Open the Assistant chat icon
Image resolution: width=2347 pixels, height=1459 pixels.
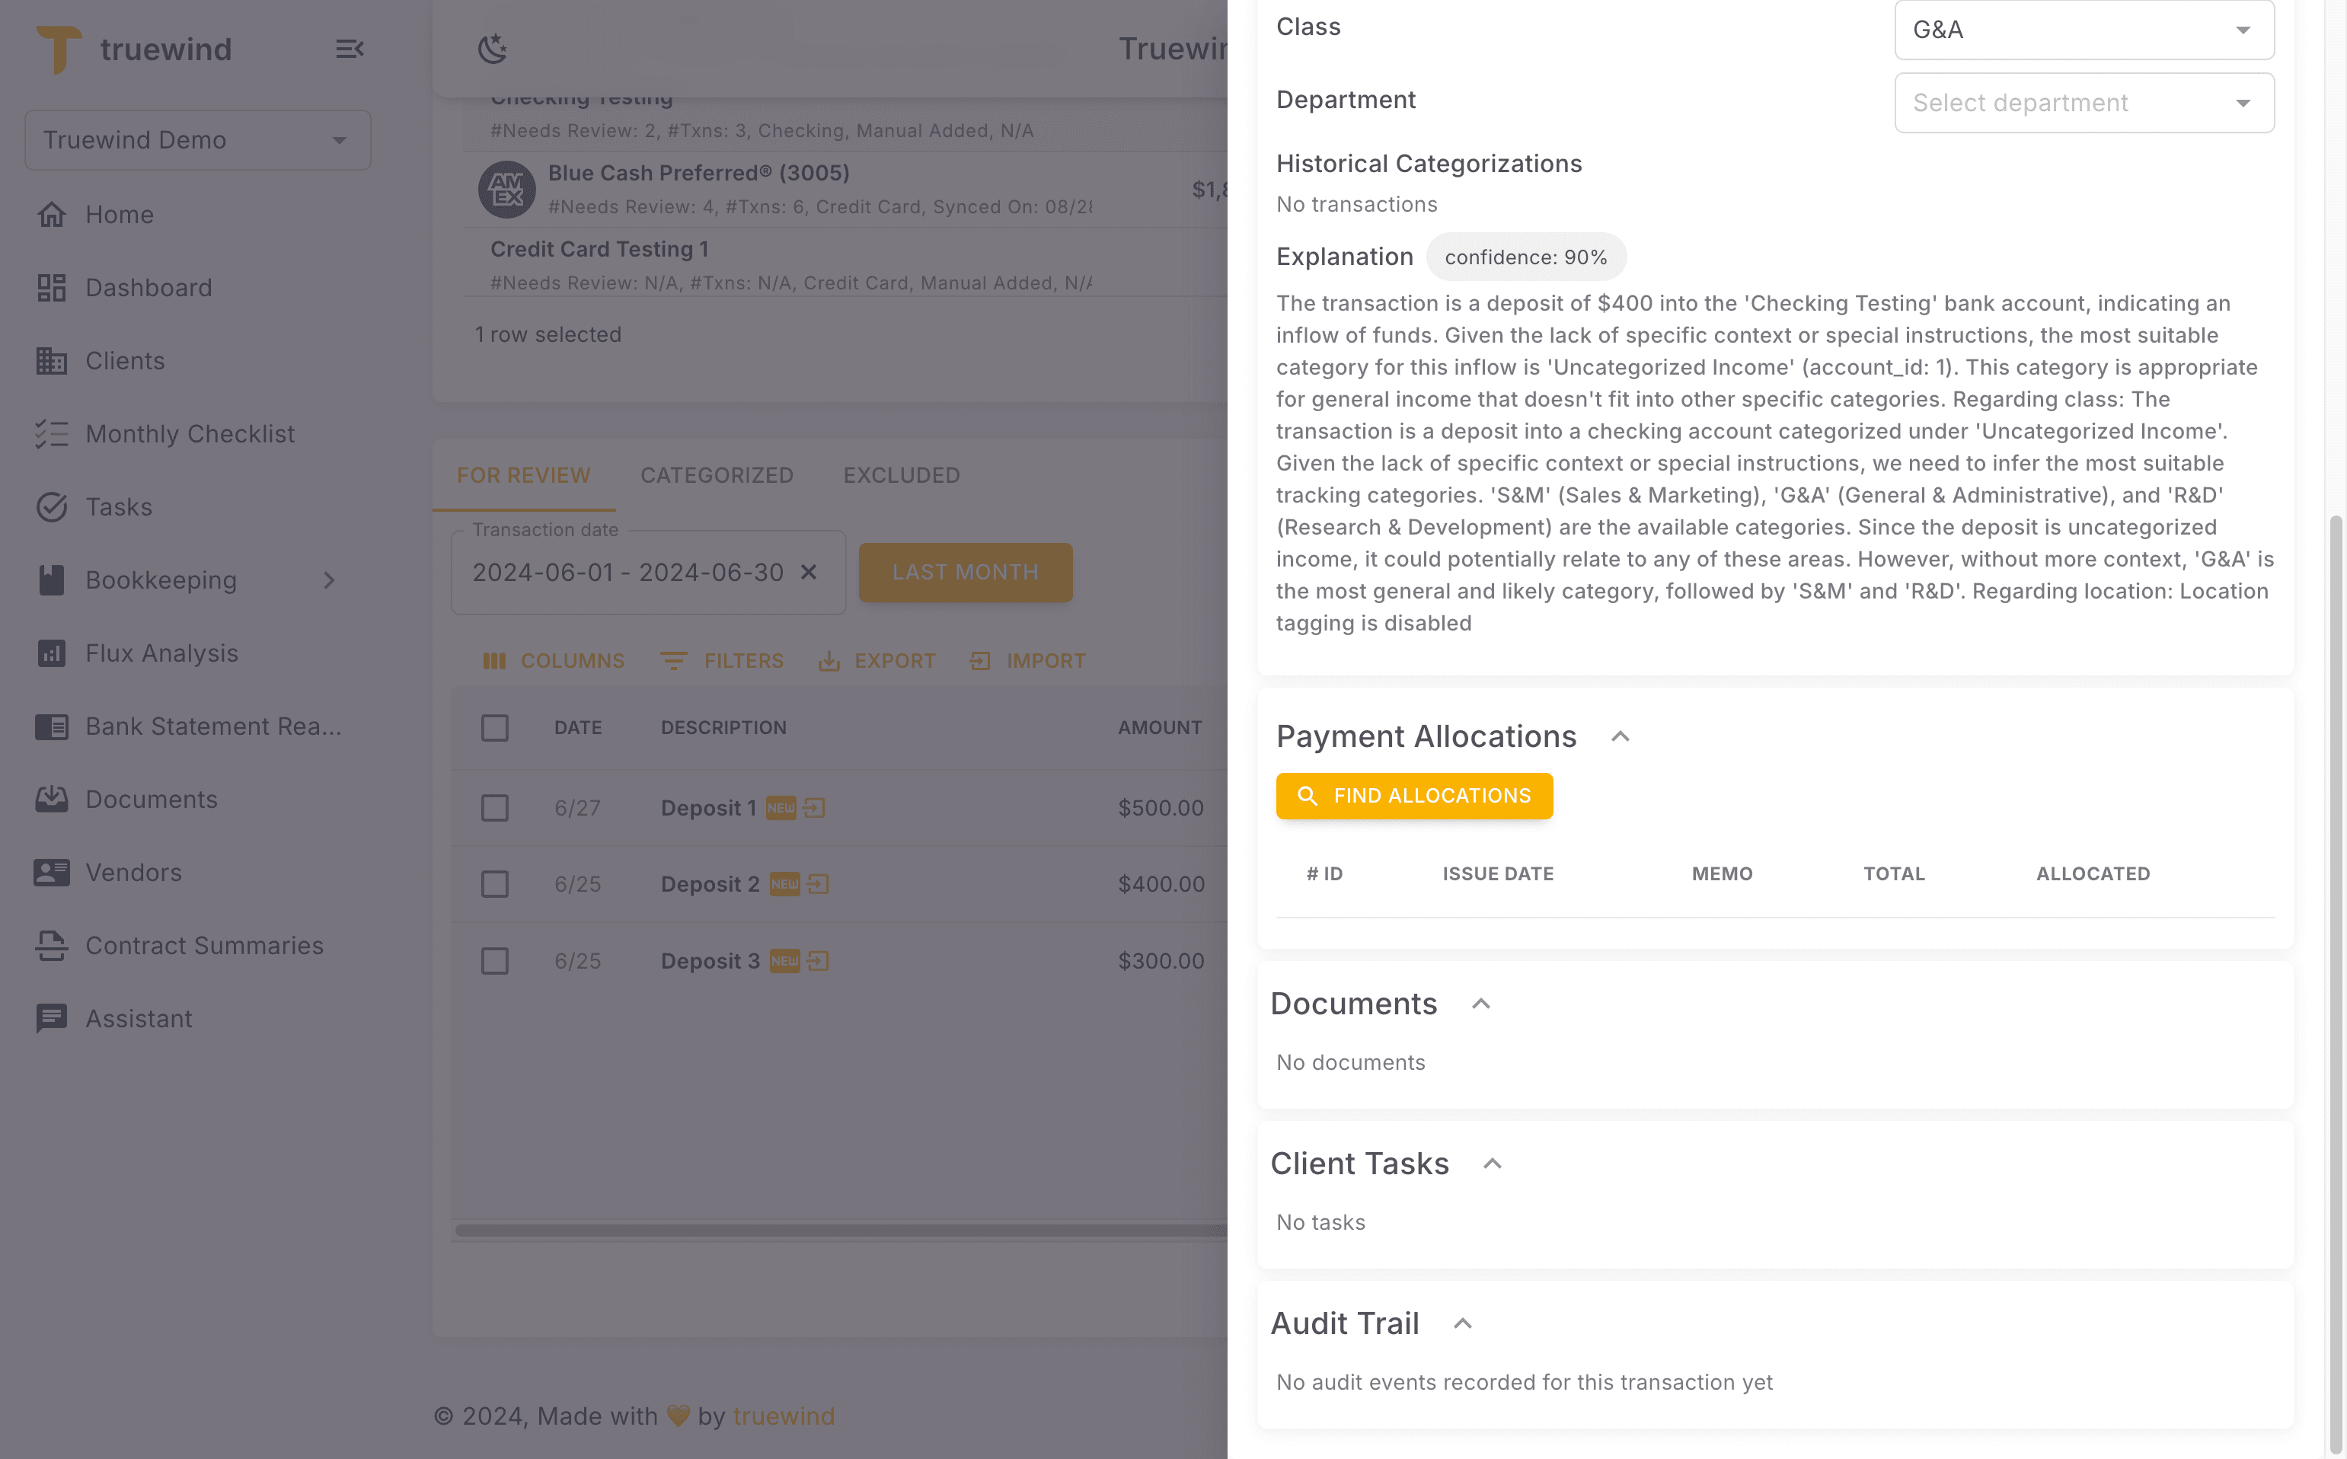52,1018
